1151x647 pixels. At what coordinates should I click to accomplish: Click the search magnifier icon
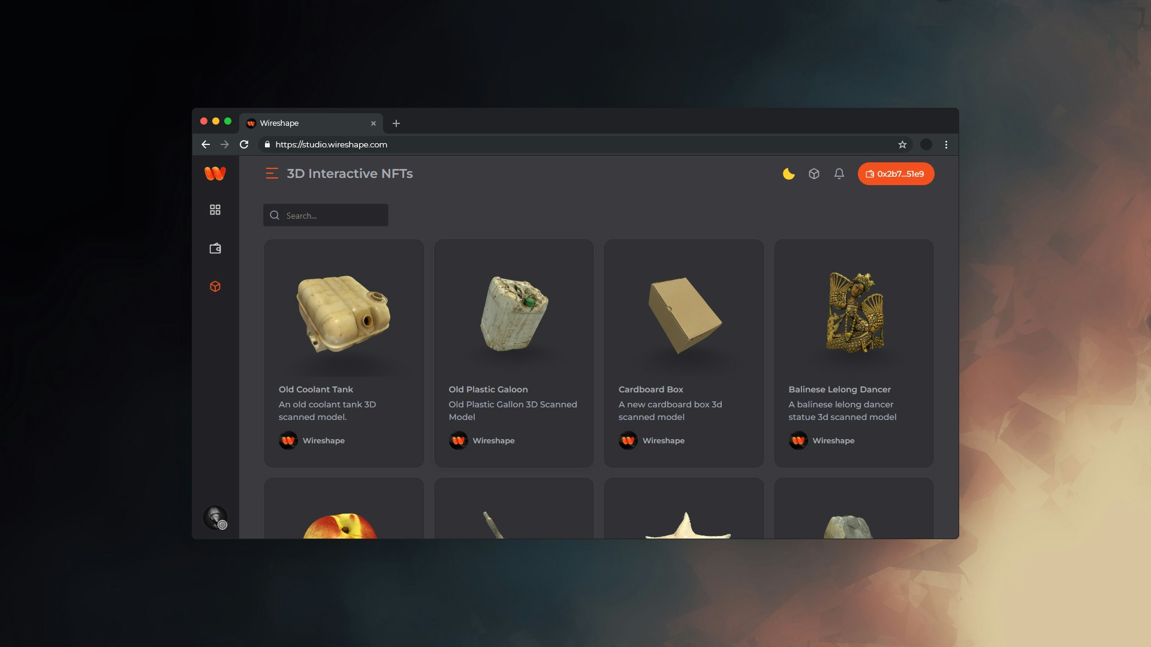(275, 215)
